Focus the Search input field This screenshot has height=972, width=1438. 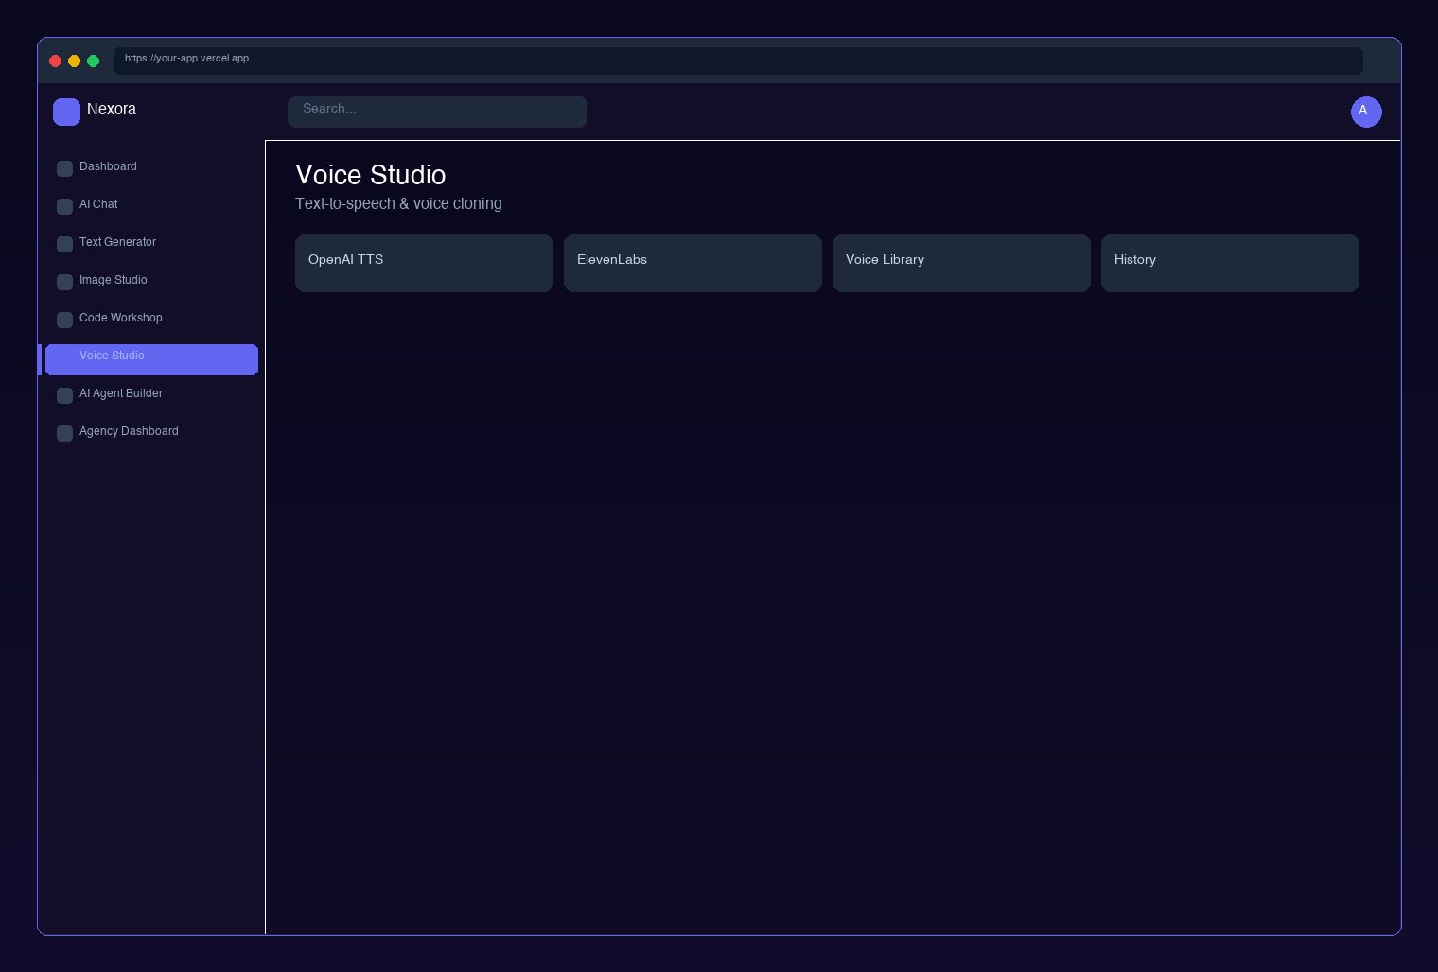point(437,112)
